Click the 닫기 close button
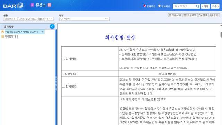 click(214, 15)
